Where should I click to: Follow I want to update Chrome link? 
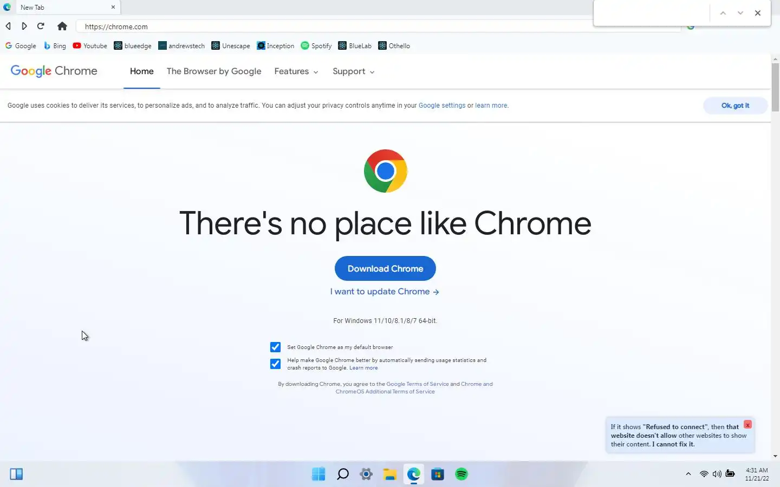(385, 292)
